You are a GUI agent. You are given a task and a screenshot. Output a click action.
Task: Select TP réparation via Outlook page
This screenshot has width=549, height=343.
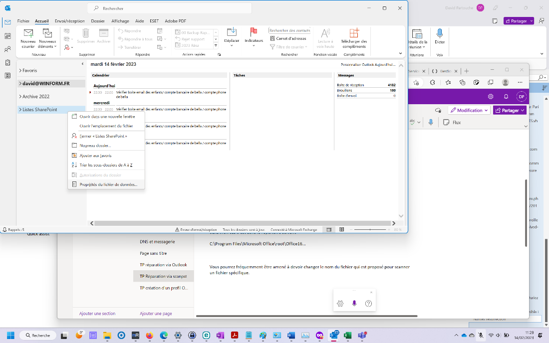coord(163,265)
